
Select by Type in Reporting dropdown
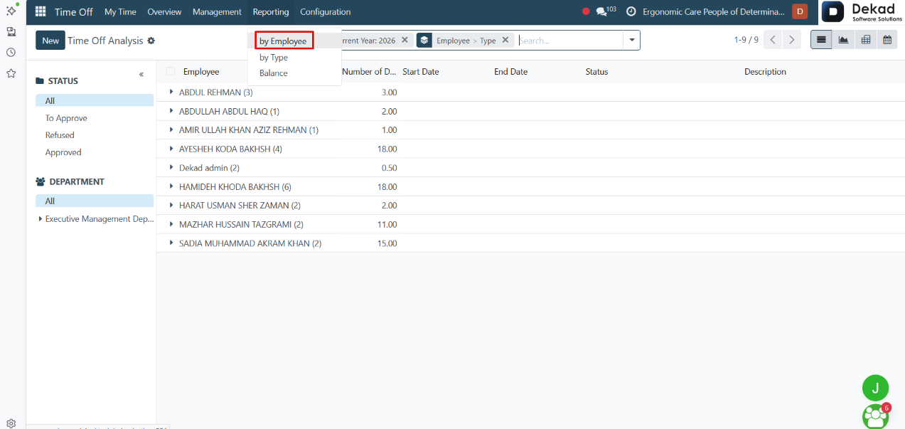point(294,58)
